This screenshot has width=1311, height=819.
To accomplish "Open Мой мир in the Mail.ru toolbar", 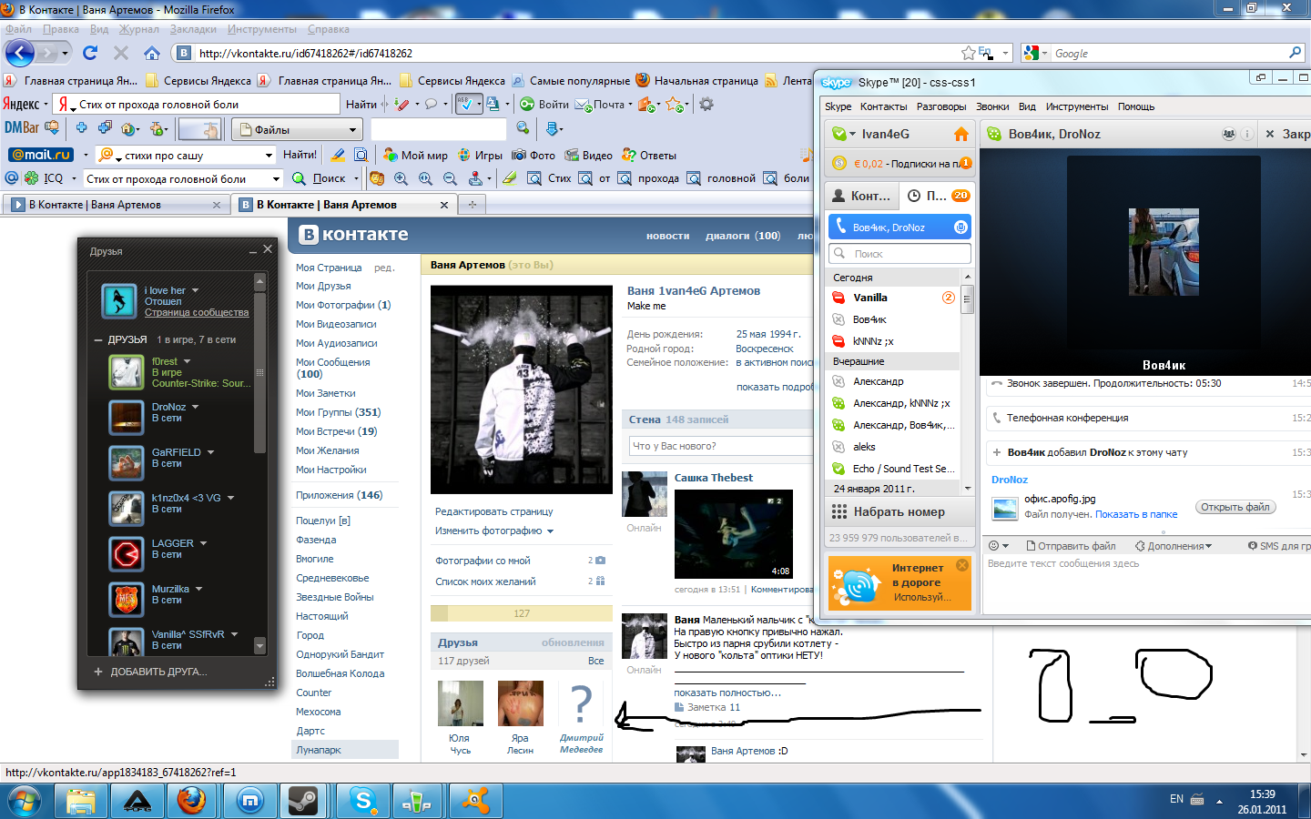I will click(415, 155).
